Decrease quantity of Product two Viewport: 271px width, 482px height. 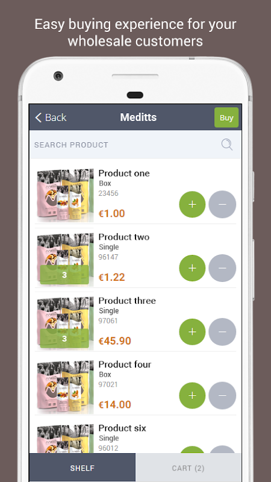click(222, 268)
